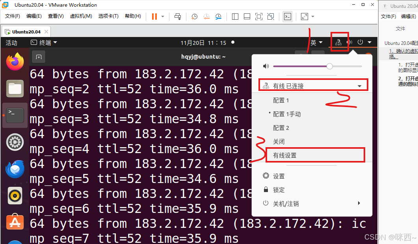Toggle the library sidebar panel icon
The height and width of the screenshot is (244, 418).
coord(235,17)
